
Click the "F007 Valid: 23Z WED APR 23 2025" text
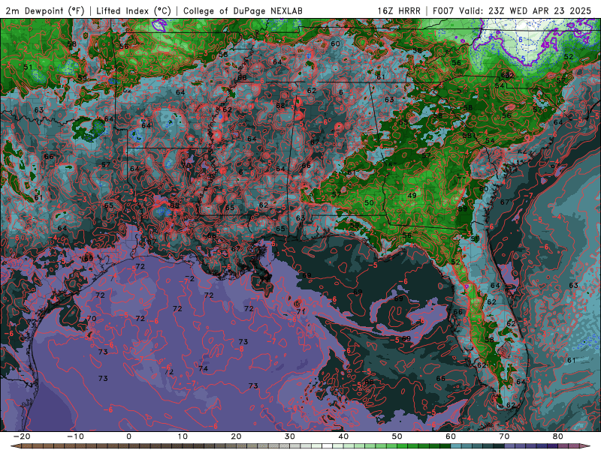point(512,10)
